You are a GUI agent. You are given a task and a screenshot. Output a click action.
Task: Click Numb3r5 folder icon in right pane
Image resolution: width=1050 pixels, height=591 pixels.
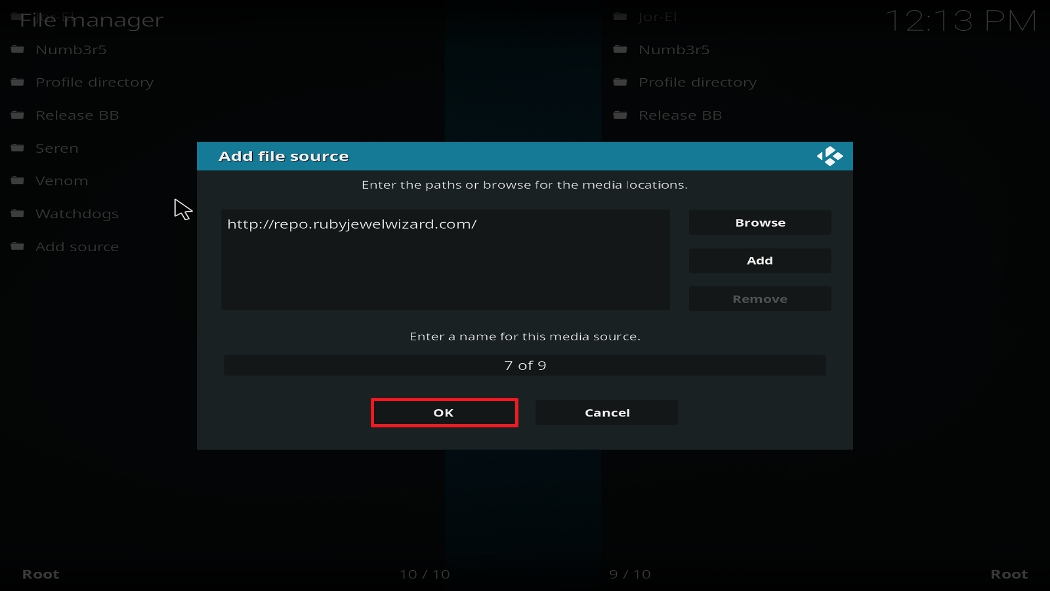(620, 49)
